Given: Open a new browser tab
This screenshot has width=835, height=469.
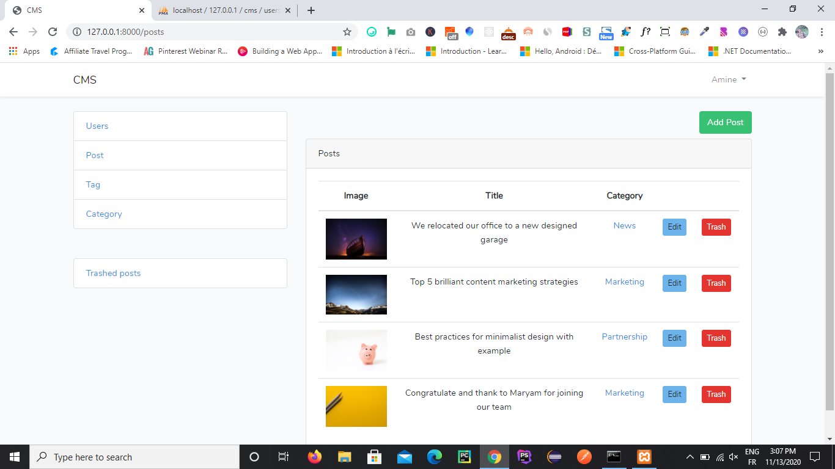Looking at the screenshot, I should coord(311,10).
